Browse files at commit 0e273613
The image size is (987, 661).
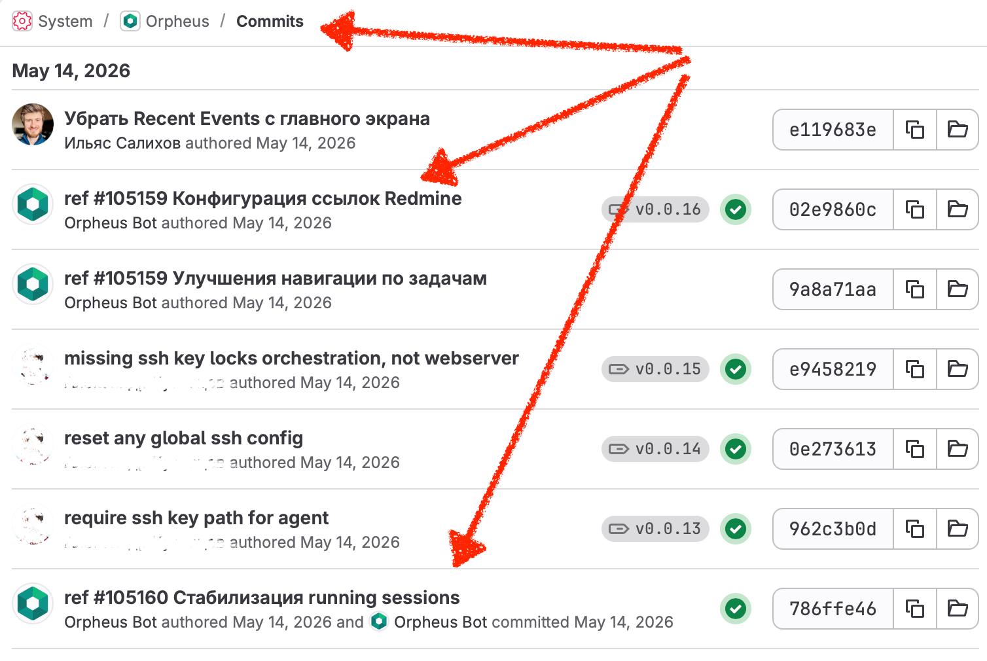[x=958, y=449]
